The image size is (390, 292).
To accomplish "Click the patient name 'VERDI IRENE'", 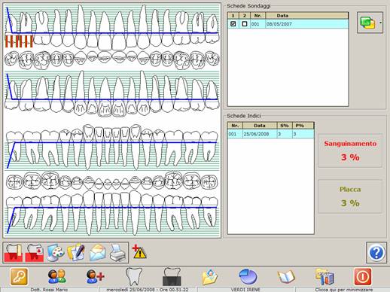I will pyautogui.click(x=245, y=290).
